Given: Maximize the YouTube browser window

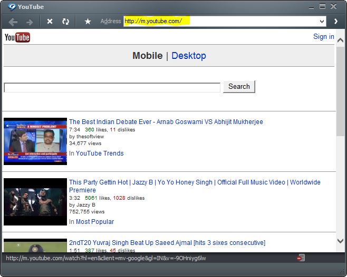Looking at the screenshot, I should point(322,6).
